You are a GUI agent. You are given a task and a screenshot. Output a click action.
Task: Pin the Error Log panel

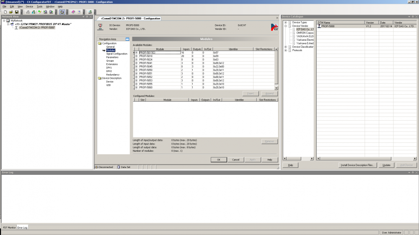coord(413,173)
